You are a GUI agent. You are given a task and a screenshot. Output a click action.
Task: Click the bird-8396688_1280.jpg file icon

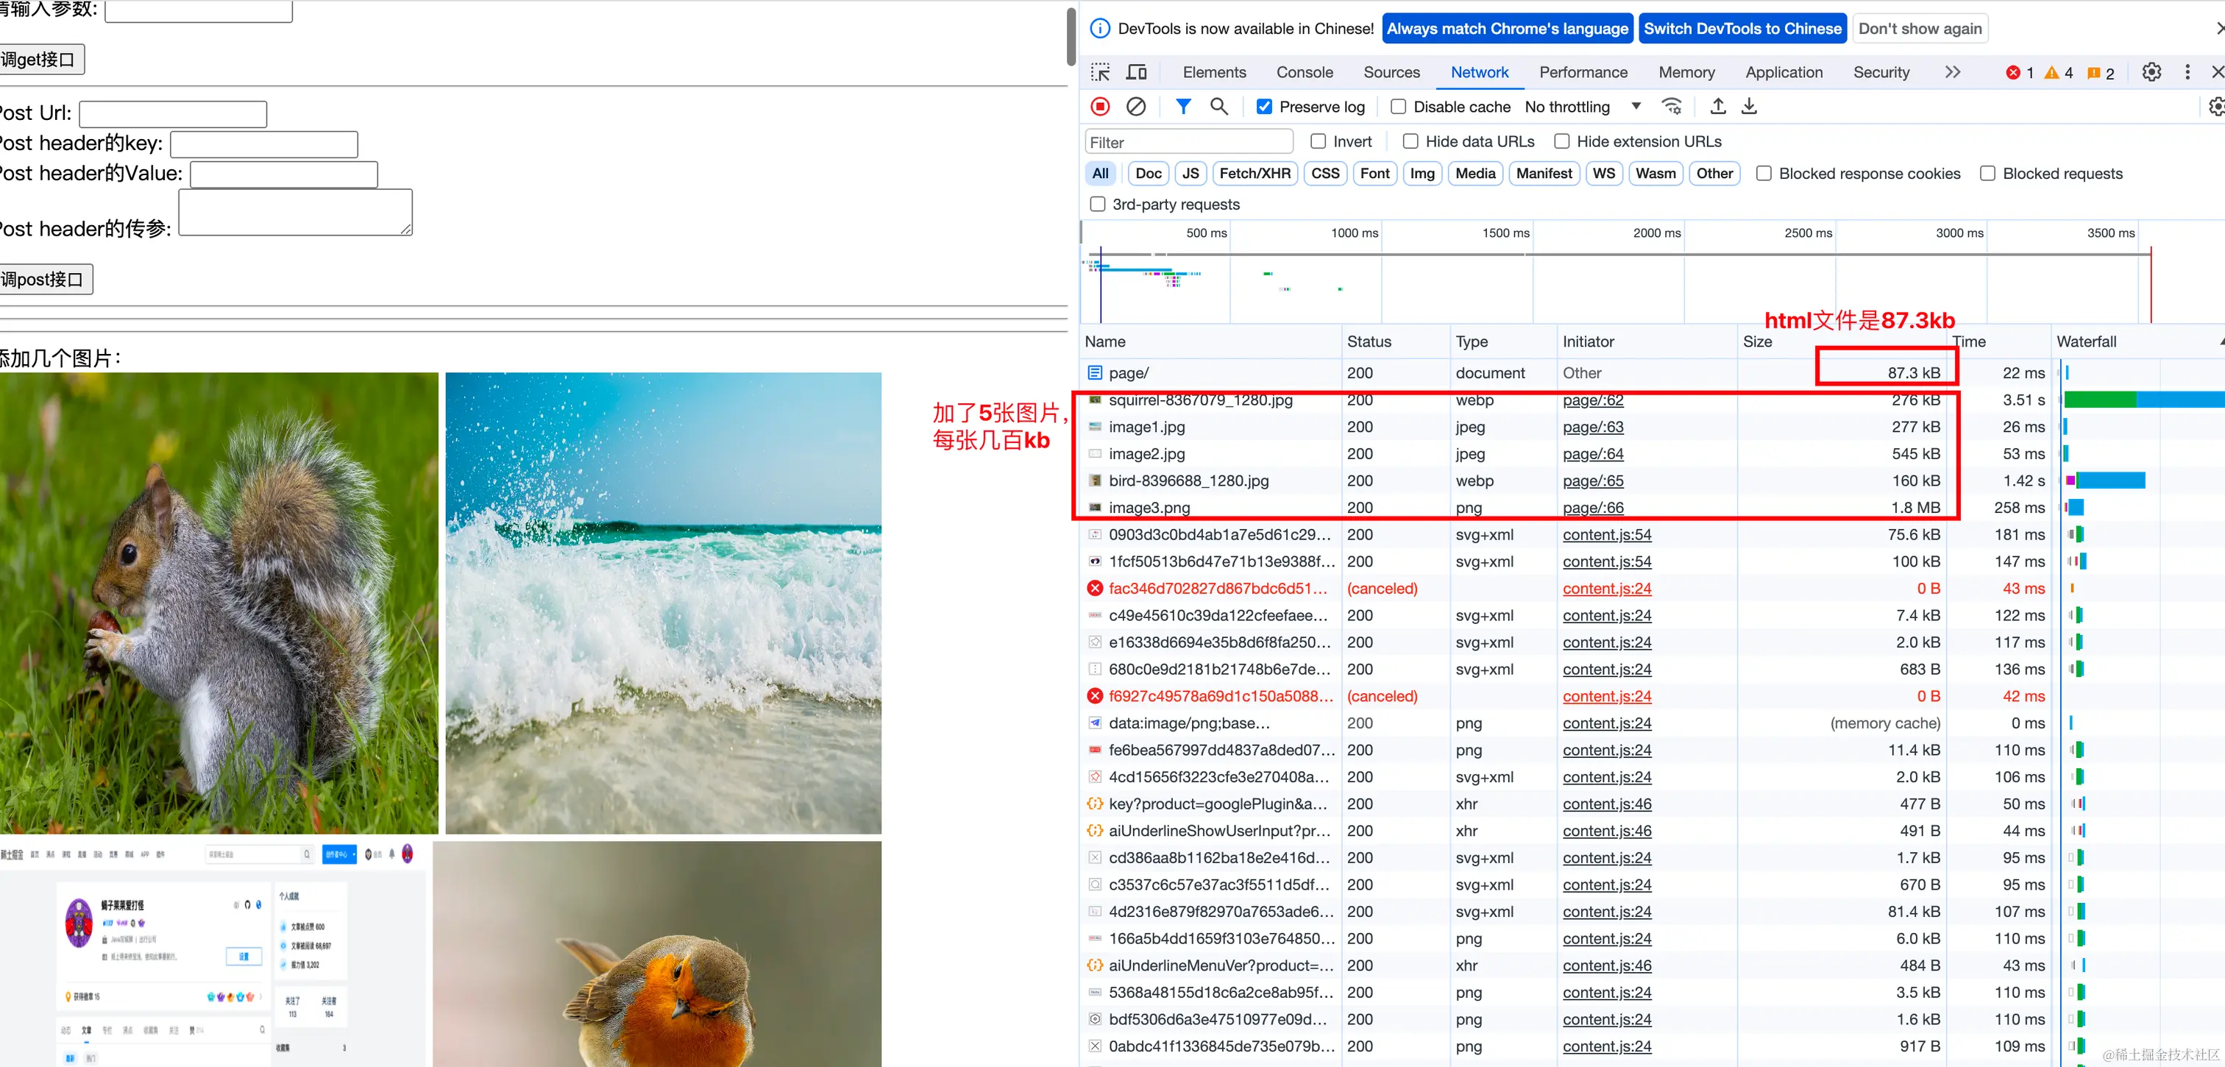pyautogui.click(x=1096, y=481)
